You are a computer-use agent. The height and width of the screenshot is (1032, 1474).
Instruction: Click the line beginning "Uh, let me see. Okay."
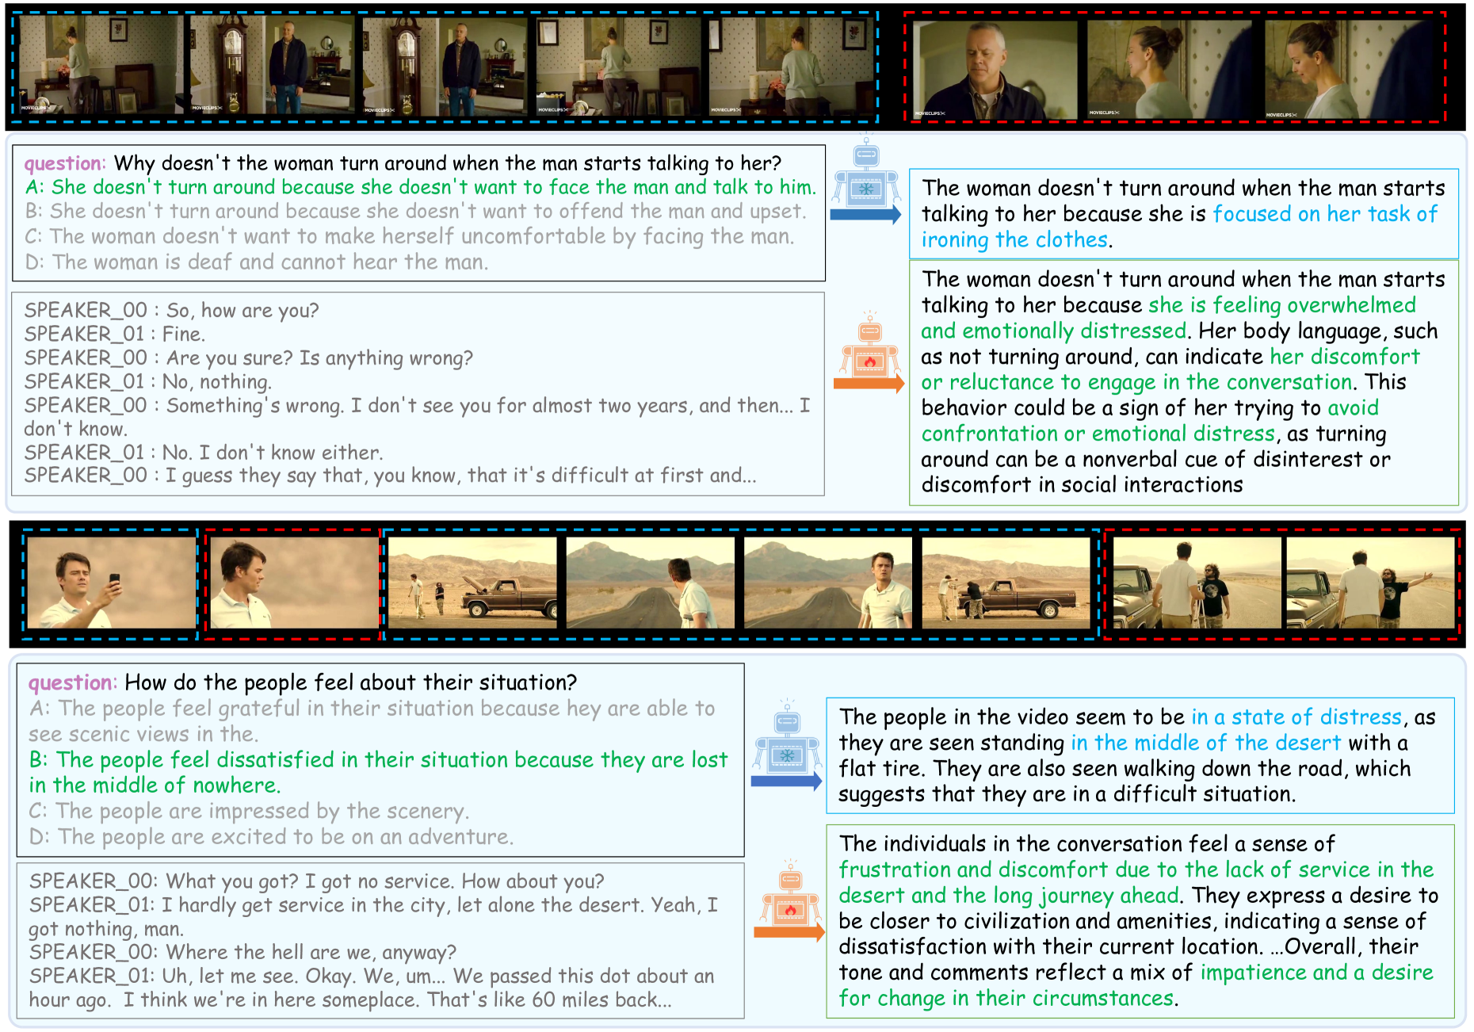(372, 988)
